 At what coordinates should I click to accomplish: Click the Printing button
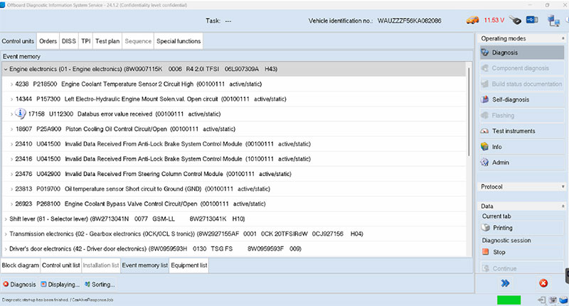(502, 228)
